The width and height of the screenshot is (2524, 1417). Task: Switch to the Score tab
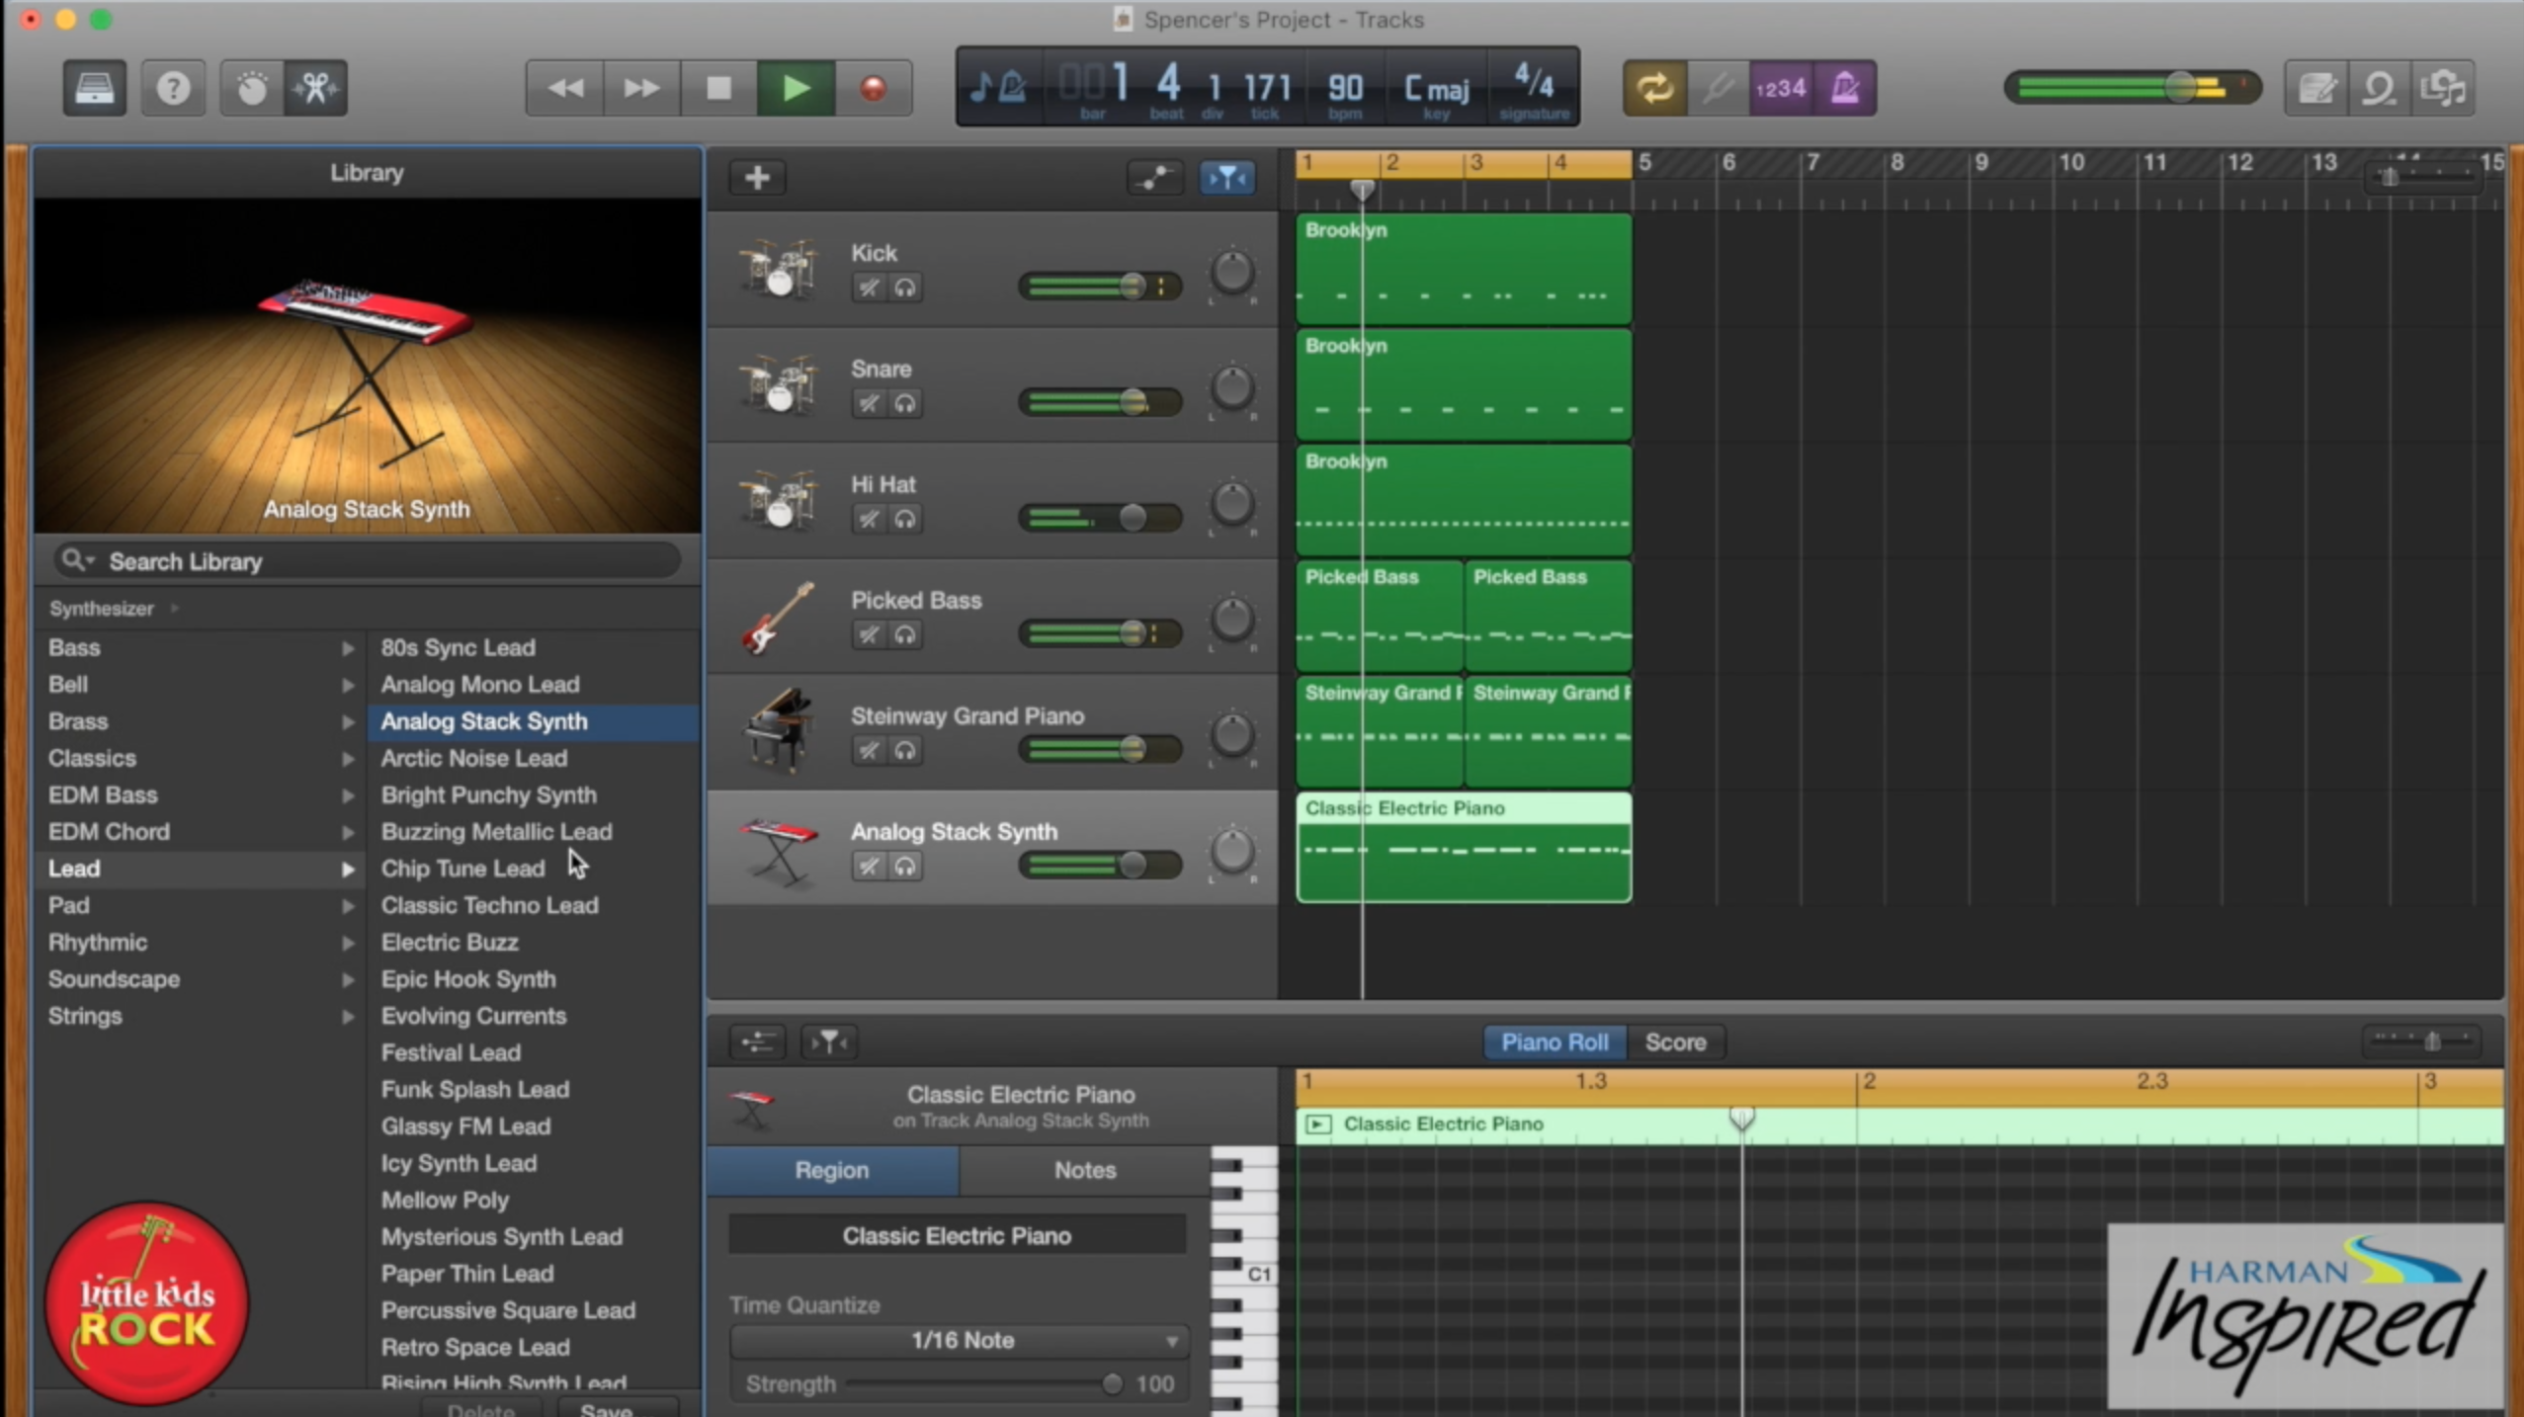coord(1675,1042)
